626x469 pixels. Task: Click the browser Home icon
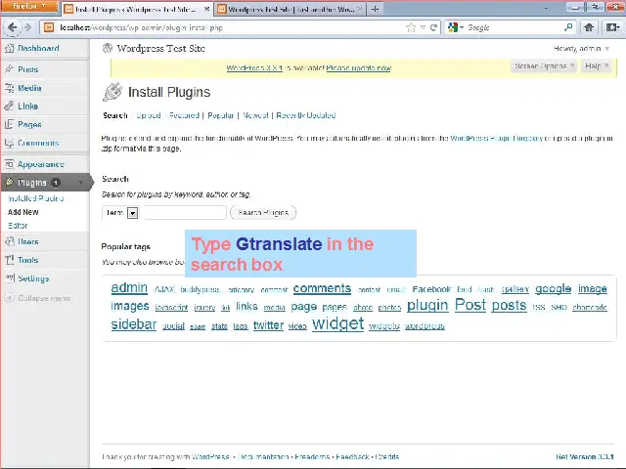[x=588, y=27]
